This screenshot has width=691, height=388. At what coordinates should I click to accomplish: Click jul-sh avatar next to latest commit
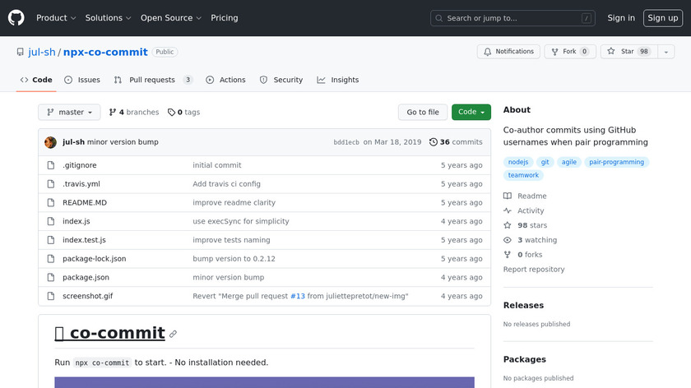pyautogui.click(x=51, y=142)
